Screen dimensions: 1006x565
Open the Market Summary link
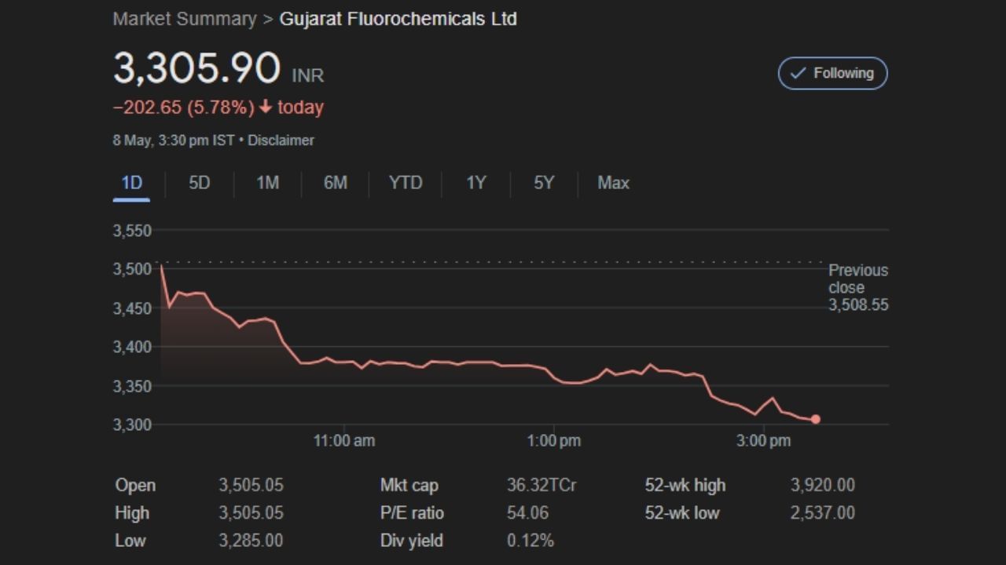pos(185,19)
